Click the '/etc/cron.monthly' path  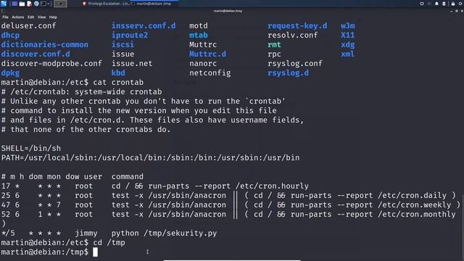[417, 215]
